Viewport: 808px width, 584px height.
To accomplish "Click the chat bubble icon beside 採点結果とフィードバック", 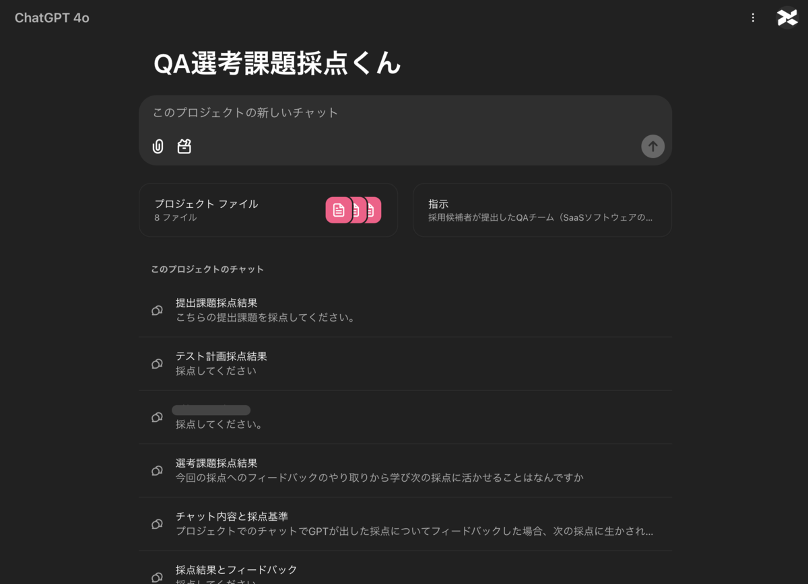I will pos(157,577).
